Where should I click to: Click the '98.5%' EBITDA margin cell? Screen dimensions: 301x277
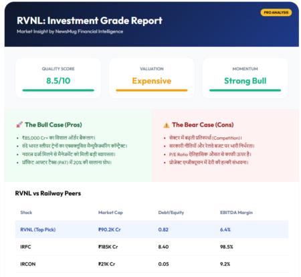tap(227, 247)
